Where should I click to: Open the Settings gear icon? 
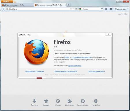tap(96, 101)
